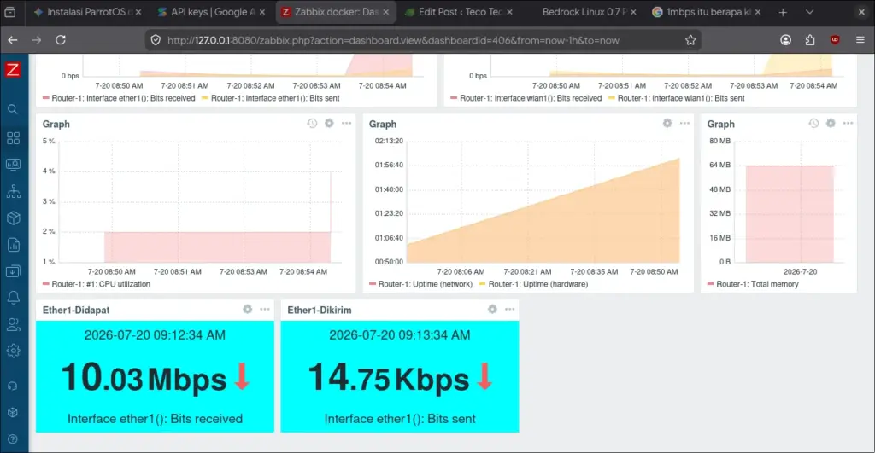The height and width of the screenshot is (453, 875).
Task: Click the browser back arrow
Action: (13, 40)
